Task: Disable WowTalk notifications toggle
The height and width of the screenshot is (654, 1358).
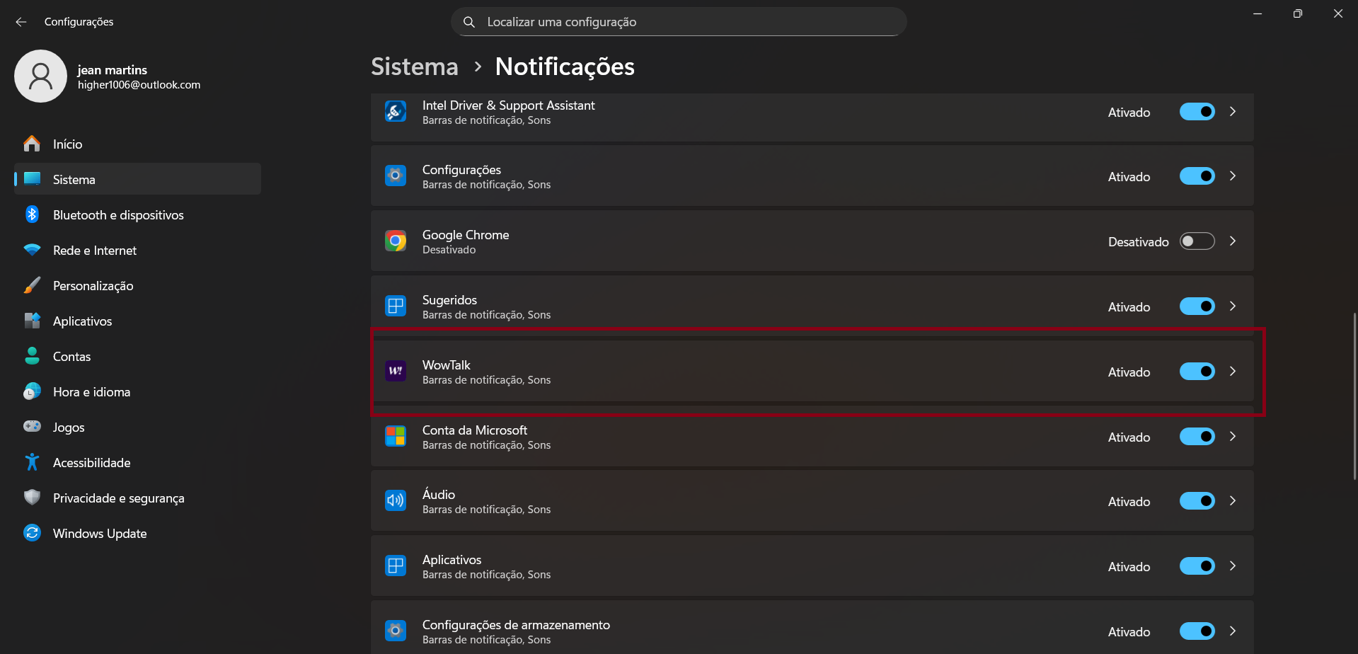Action: coord(1197,372)
